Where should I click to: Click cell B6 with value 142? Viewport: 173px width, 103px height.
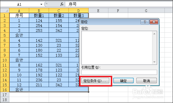click(39, 40)
